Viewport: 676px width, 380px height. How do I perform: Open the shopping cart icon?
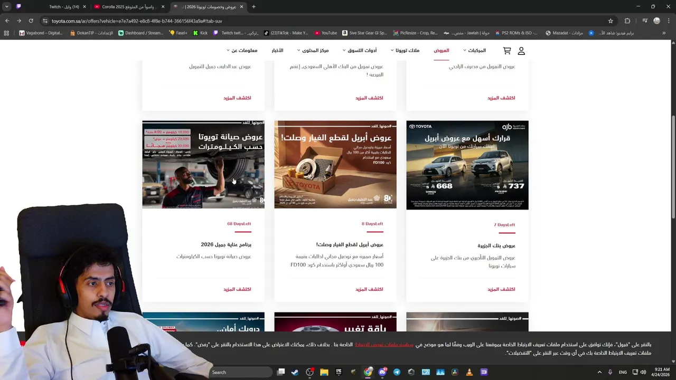point(507,51)
